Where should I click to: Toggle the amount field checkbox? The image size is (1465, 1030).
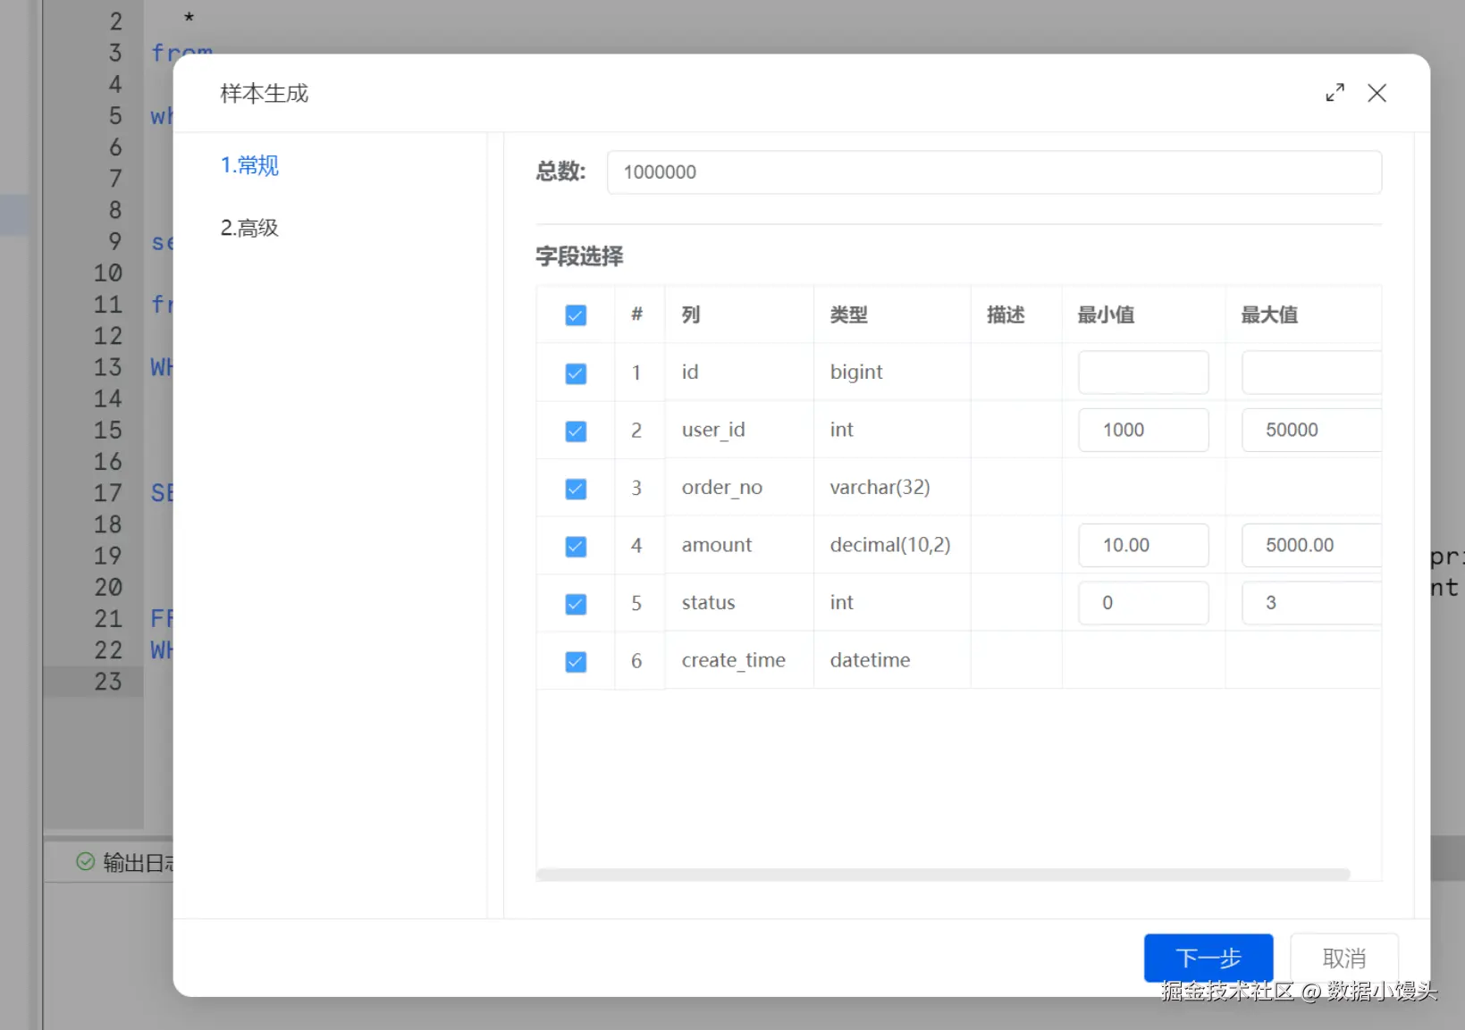pyautogui.click(x=576, y=547)
